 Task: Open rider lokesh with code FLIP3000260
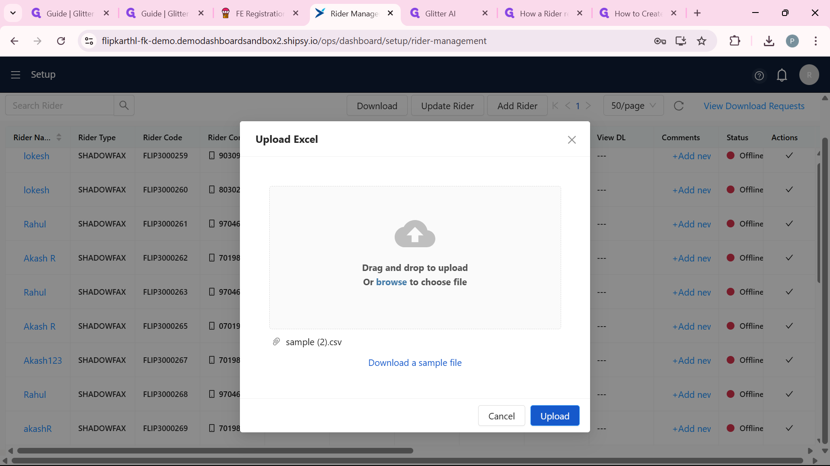[36, 190]
